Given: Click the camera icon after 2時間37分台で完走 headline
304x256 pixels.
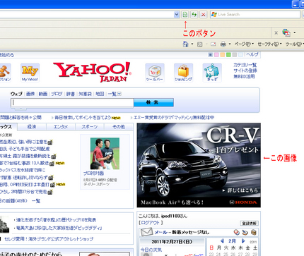Looking at the screenshot, I should point(50,192).
